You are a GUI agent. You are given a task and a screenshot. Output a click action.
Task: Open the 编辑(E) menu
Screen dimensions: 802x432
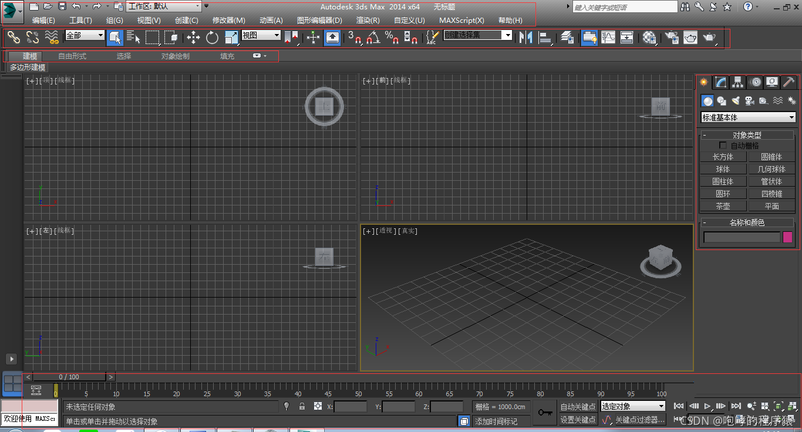click(43, 20)
